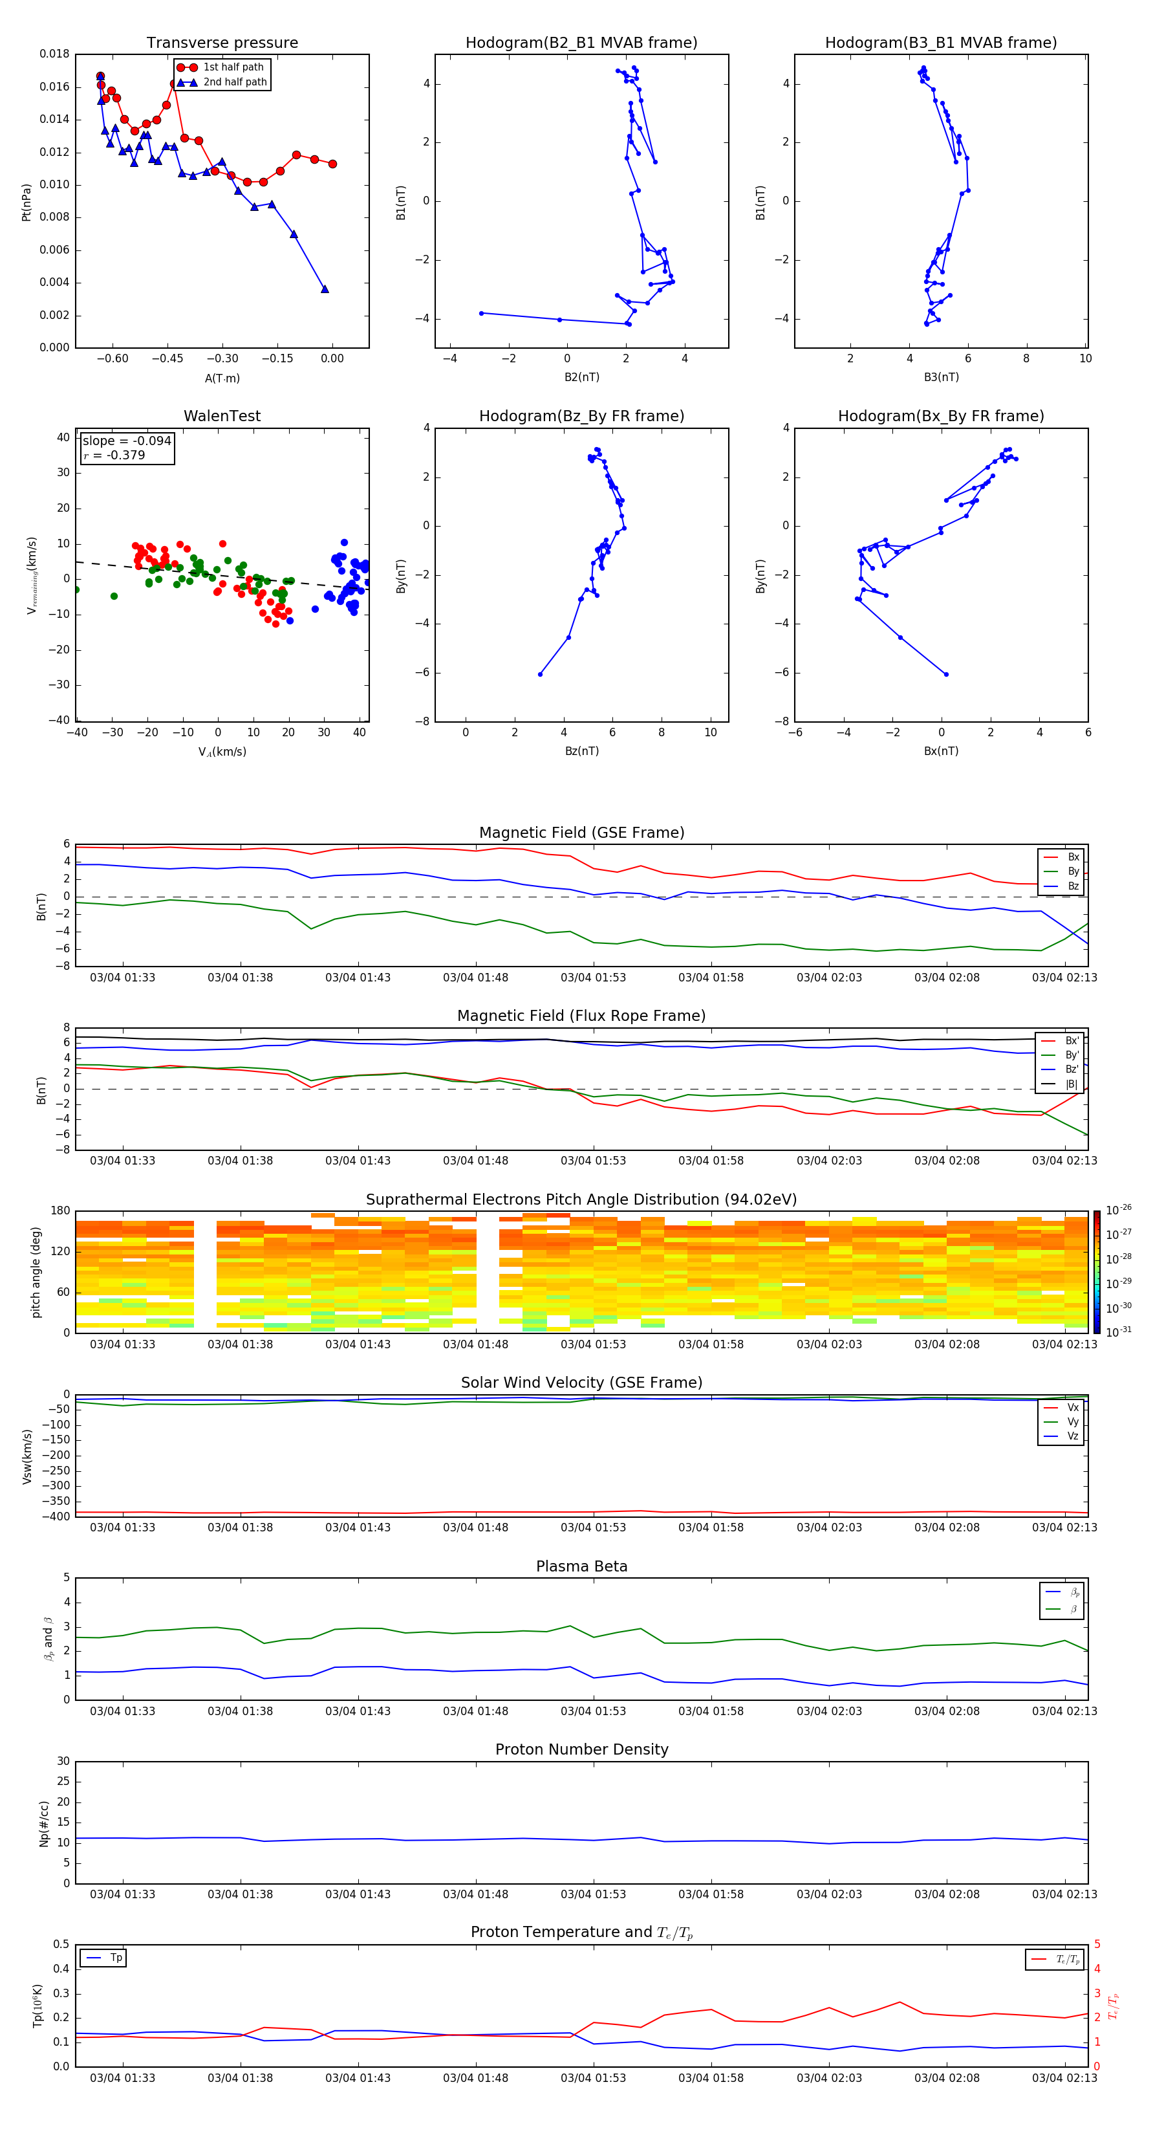Click the 'Plasma Beta' panel title

pos(581,1566)
